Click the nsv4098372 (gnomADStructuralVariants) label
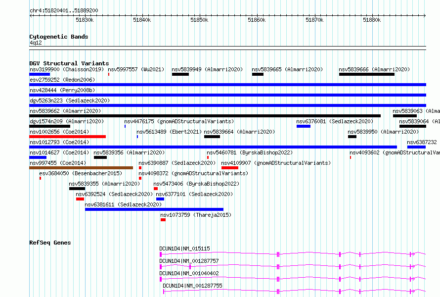Screen dimensions: 440x297 click(193, 173)
